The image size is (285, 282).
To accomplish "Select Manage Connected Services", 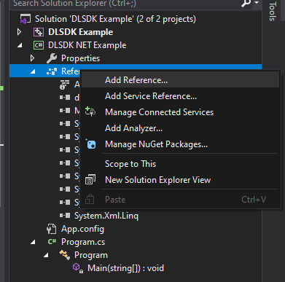I will pos(180,112).
